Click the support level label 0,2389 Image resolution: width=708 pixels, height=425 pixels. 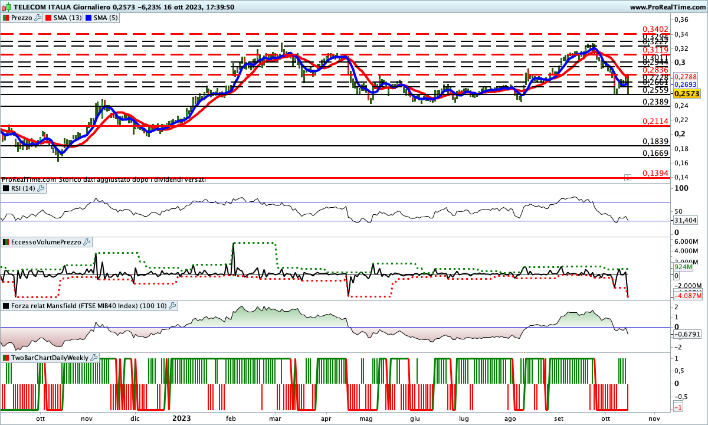(x=655, y=102)
